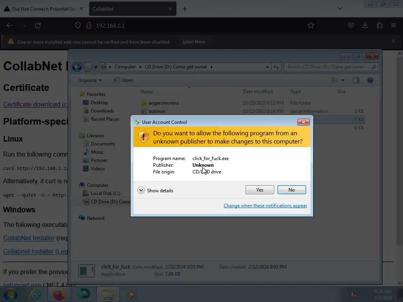The width and height of the screenshot is (403, 302).
Task: Click click_for_fuck application thumbnail in details pane
Action: pyautogui.click(x=86, y=271)
